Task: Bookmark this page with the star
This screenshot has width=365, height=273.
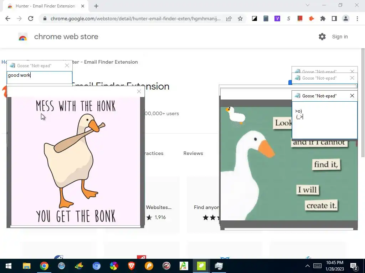Action: 240,18
